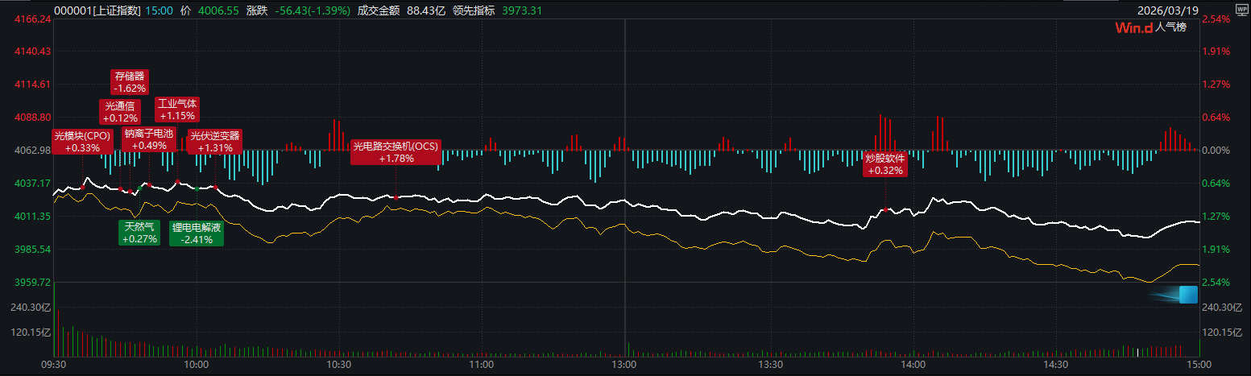Select the green 锂电电解液 -2.41% tag

[x=197, y=233]
